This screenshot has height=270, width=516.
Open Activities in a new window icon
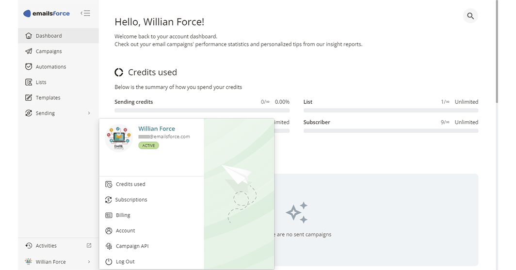pos(89,246)
